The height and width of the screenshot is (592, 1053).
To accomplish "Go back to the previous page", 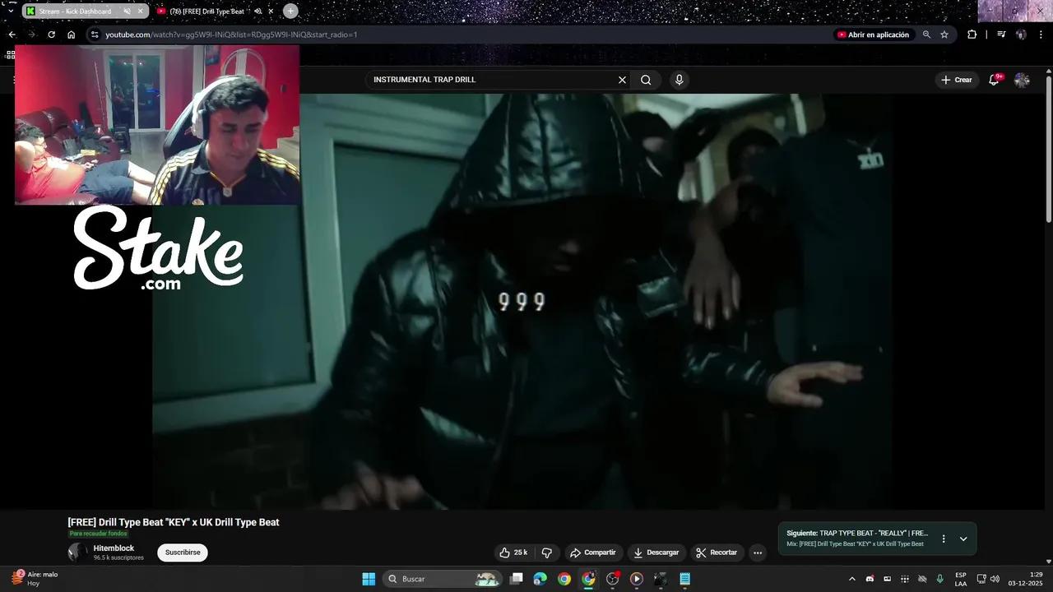I will coord(12,35).
